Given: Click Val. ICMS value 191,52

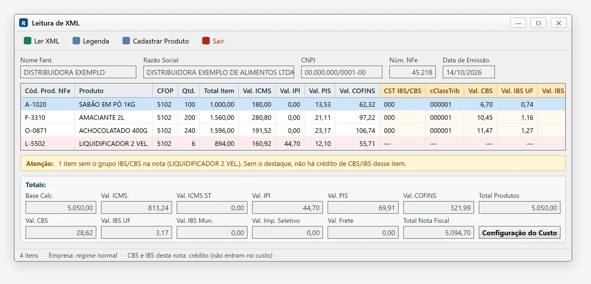Looking at the screenshot, I should 262,130.
